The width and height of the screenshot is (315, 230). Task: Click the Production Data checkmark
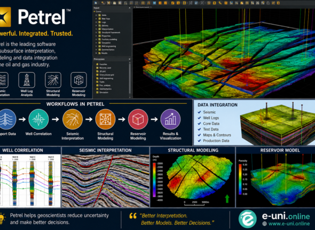coord(199,141)
